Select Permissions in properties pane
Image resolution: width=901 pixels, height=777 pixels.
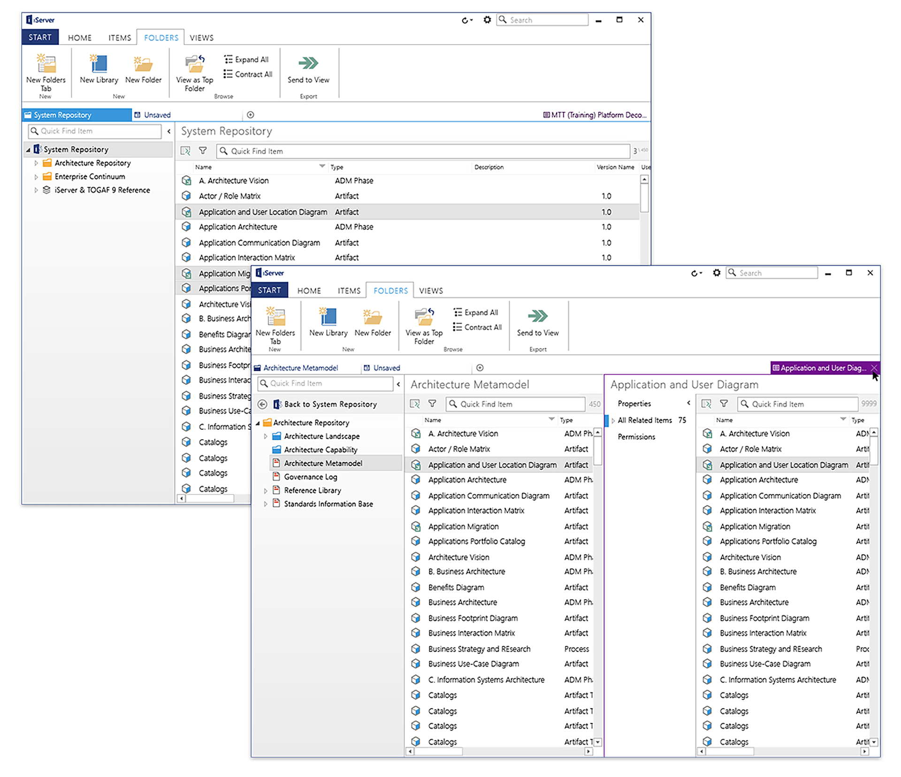(636, 436)
